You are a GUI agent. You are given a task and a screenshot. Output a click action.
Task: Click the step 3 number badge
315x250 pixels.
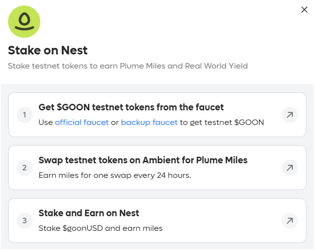point(25,220)
